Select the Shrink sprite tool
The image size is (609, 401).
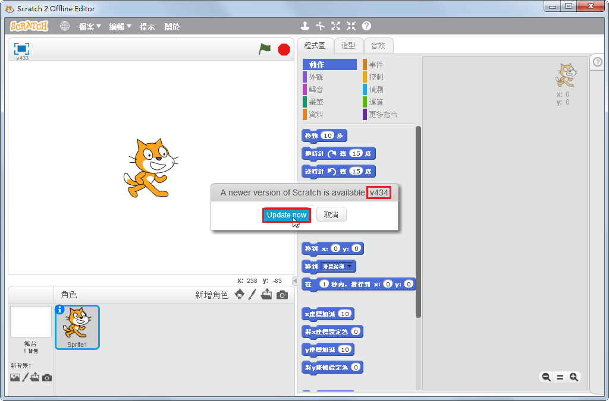point(351,26)
